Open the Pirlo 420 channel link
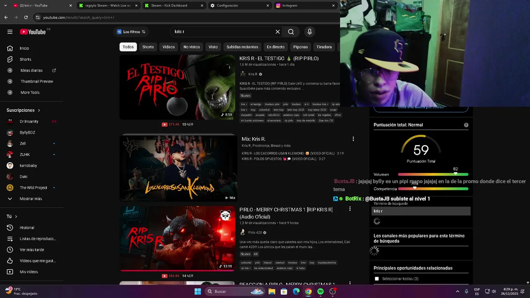The height and width of the screenshot is (298, 530). coord(255,233)
